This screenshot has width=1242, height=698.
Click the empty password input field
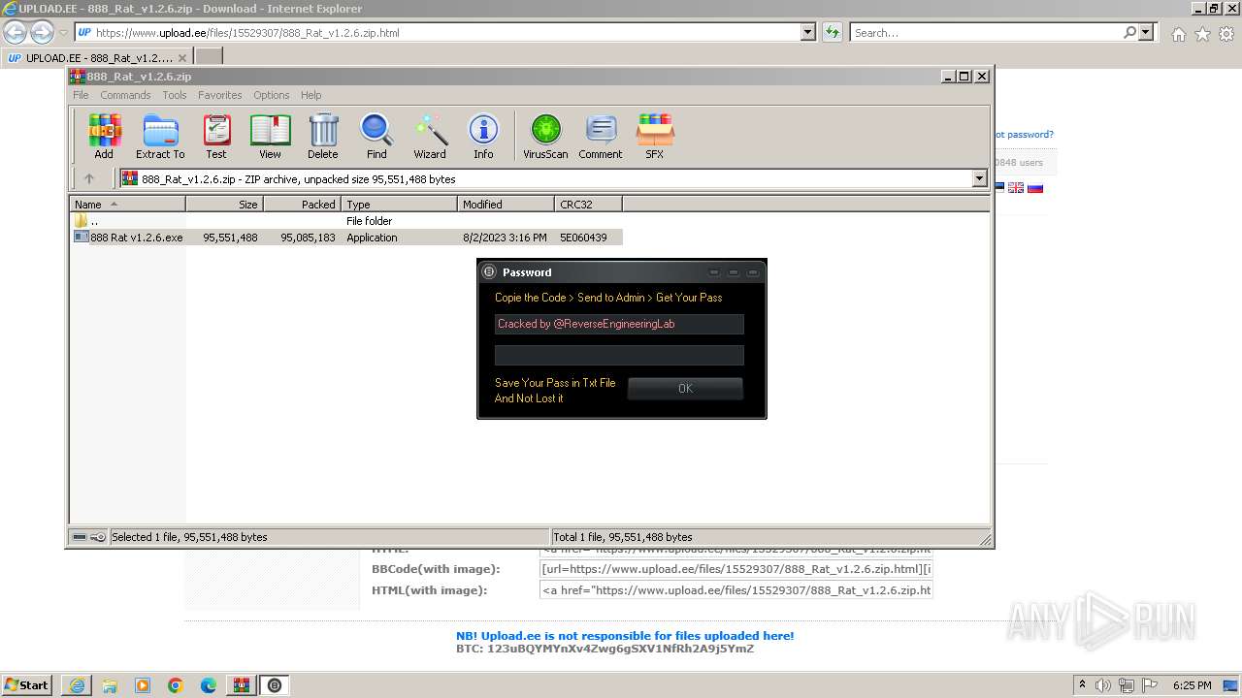pyautogui.click(x=619, y=355)
